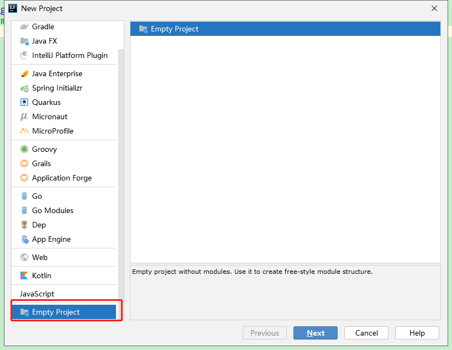
Task: Click the Application Forge icon
Action: pyautogui.click(x=24, y=178)
